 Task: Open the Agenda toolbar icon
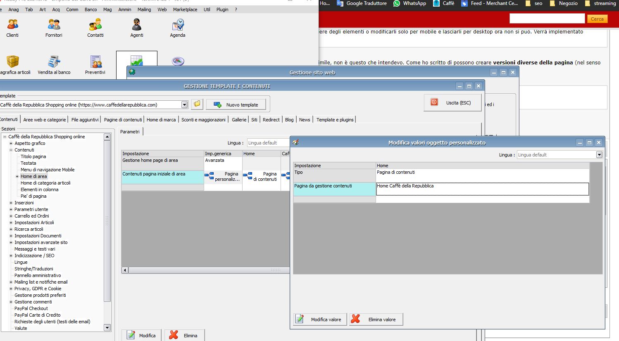[x=178, y=28]
